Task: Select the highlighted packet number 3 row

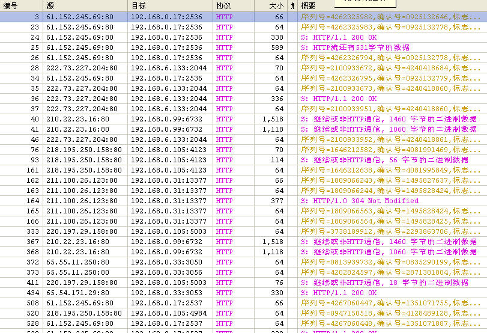Action: 180,17
